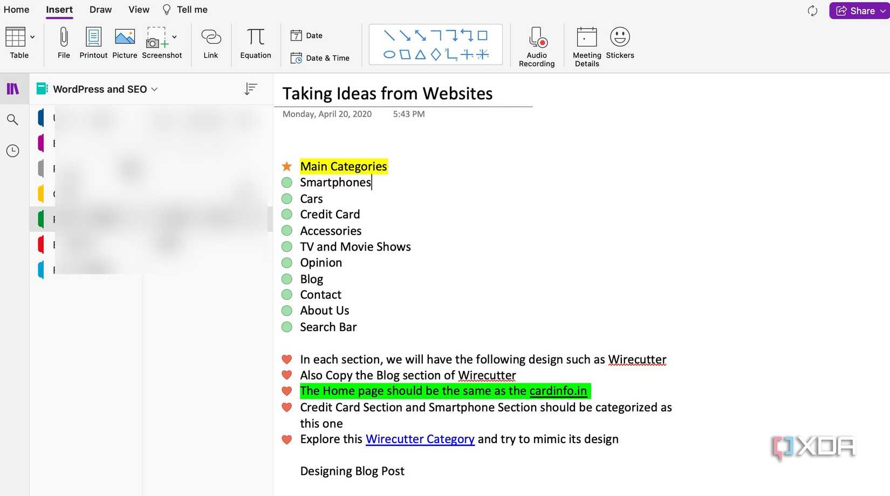
Task: Expand the Screenshot options
Action: 174,37
